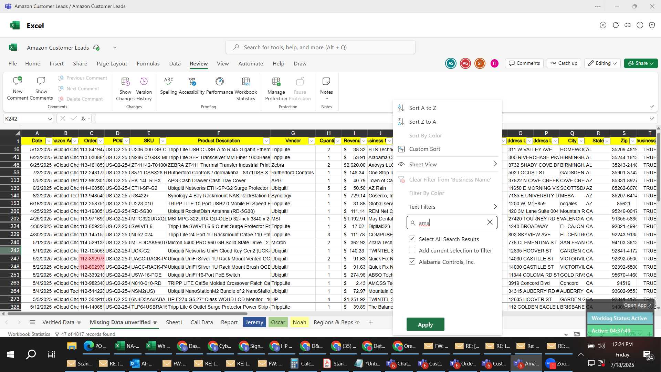Image resolution: width=661 pixels, height=372 pixels.
Task: Check workbook Performance
Action: (220, 85)
